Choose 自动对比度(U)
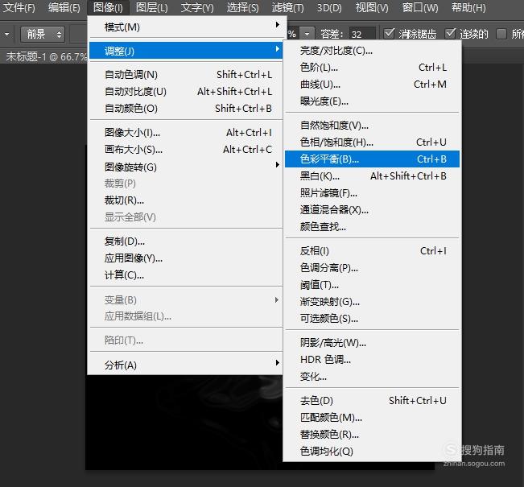The height and width of the screenshot is (487, 524). tap(186, 91)
